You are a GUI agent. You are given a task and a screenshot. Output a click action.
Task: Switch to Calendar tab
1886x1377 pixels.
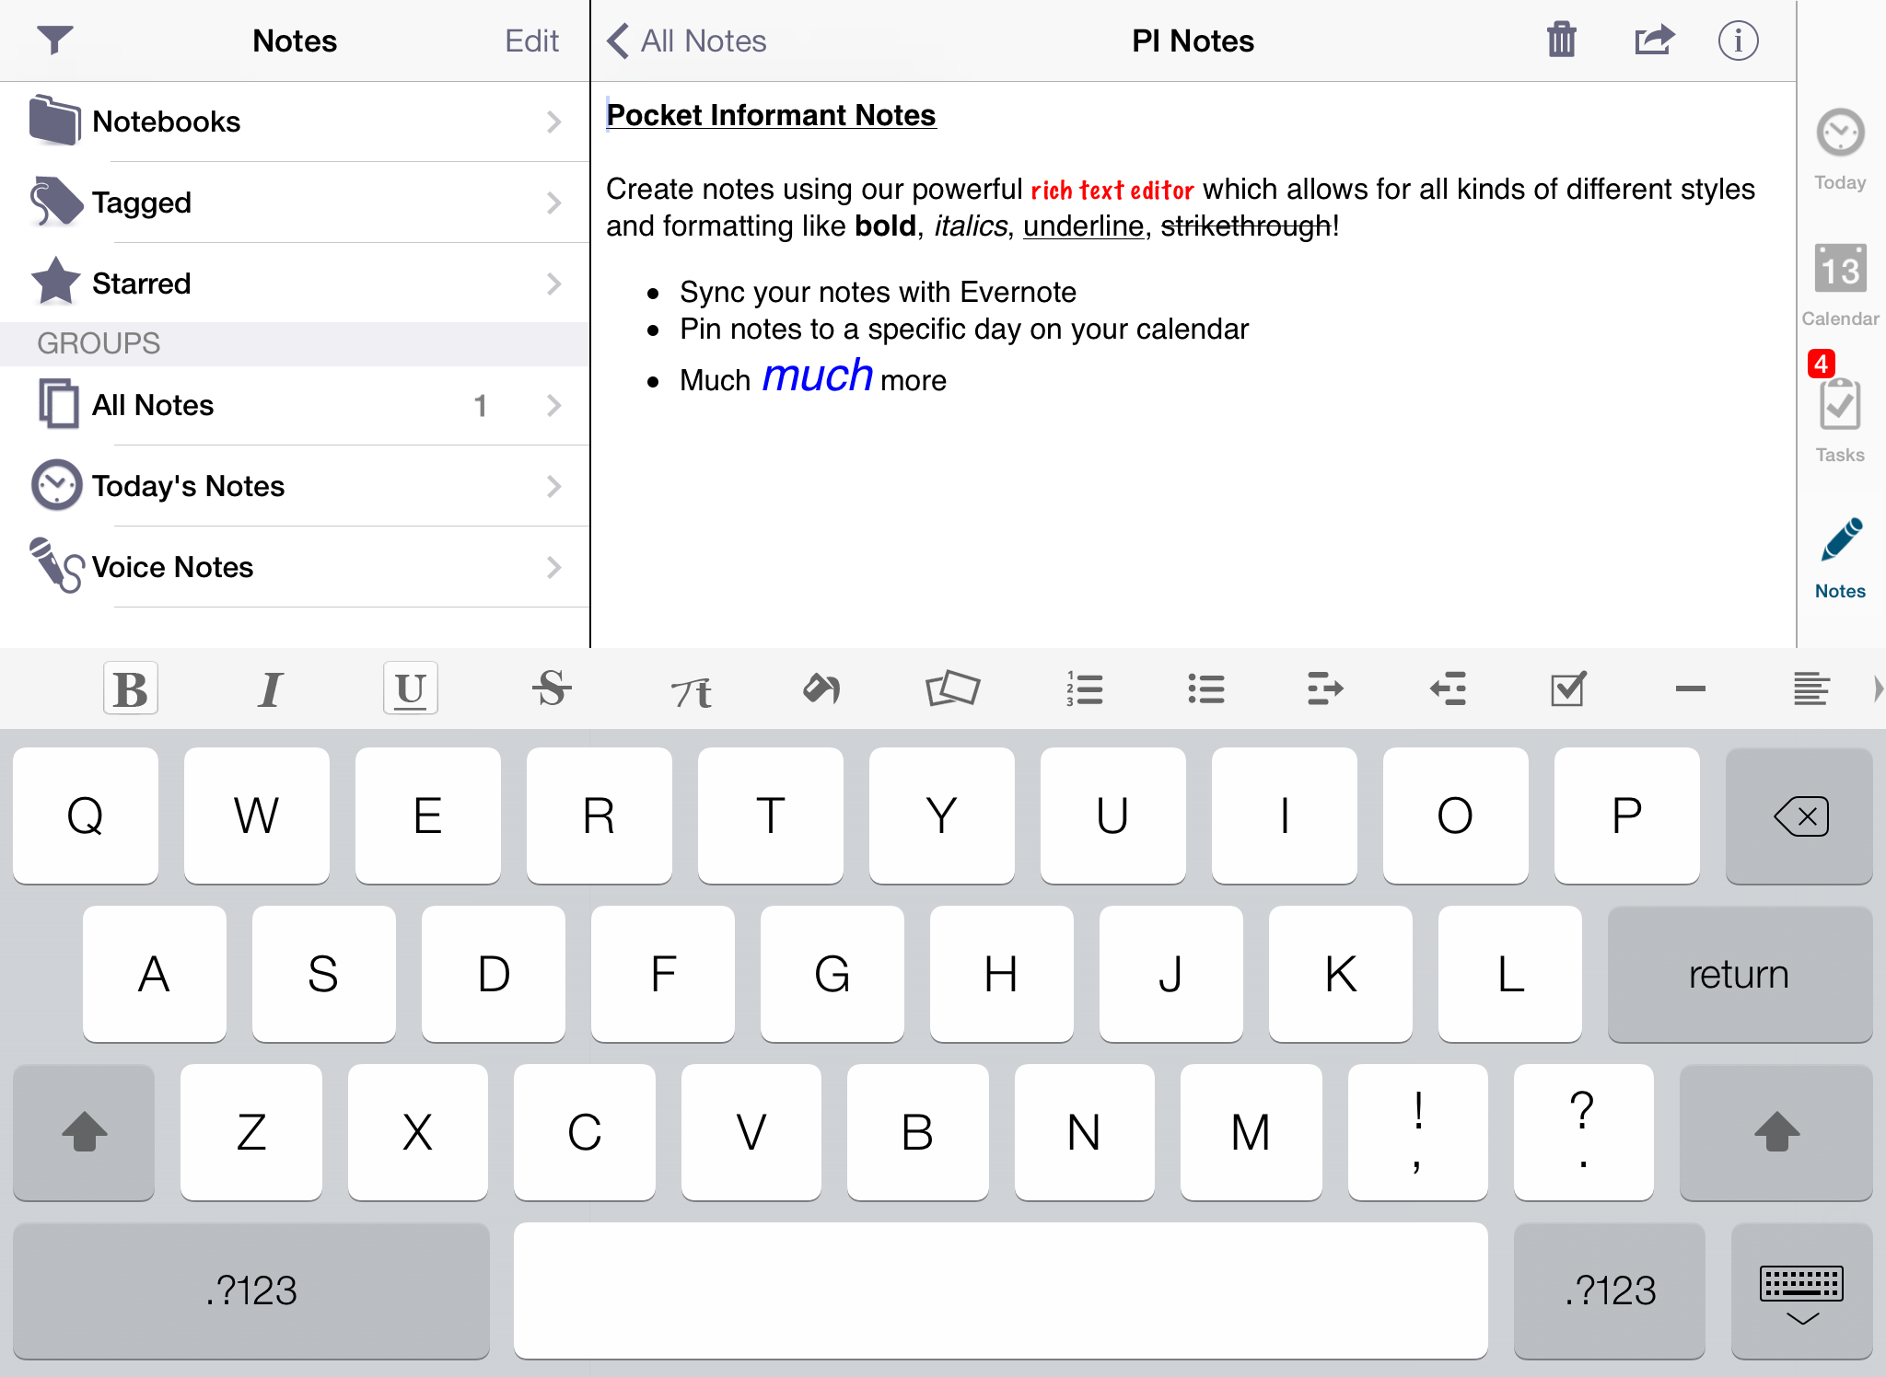click(1840, 285)
